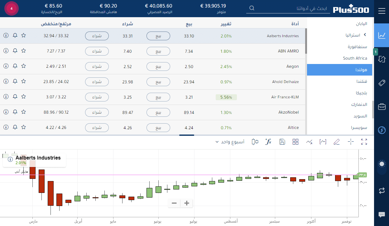Expand the Australia category chevron
The width and height of the screenshot is (389, 226).
[x=365, y=35]
